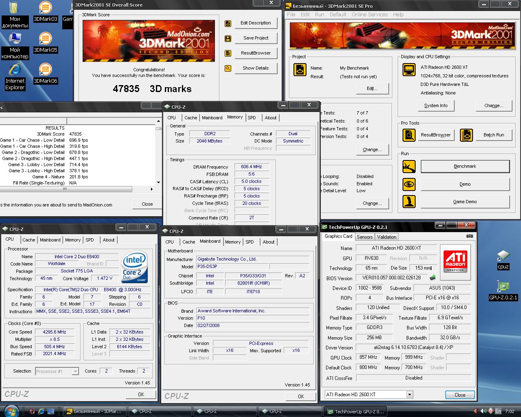
Task: Open the 3DMark06 desktop shortcut
Action: tap(45, 73)
